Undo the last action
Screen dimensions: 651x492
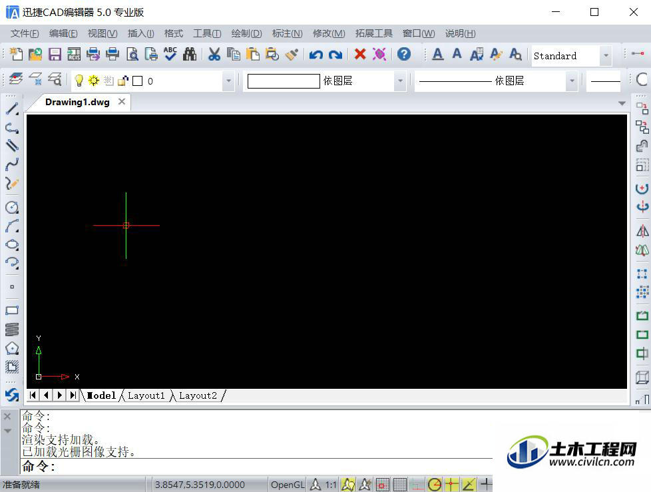coord(316,55)
